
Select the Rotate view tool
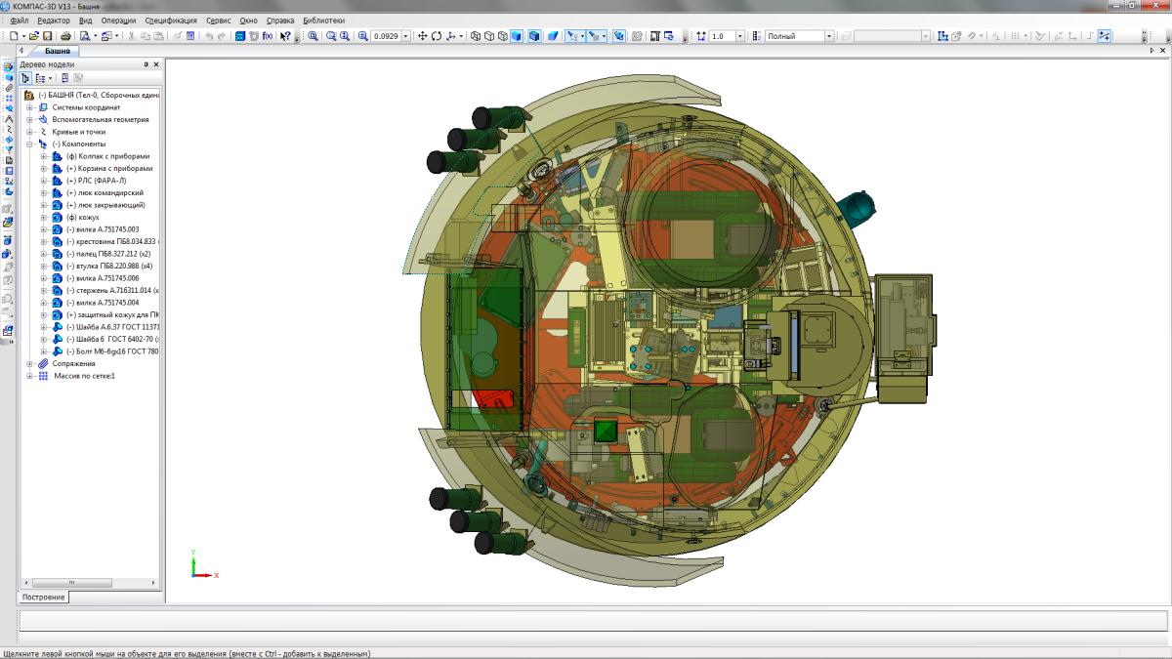pyautogui.click(x=437, y=36)
